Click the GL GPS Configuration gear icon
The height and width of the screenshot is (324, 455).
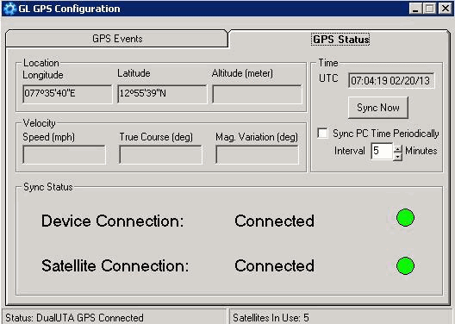pyautogui.click(x=9, y=9)
